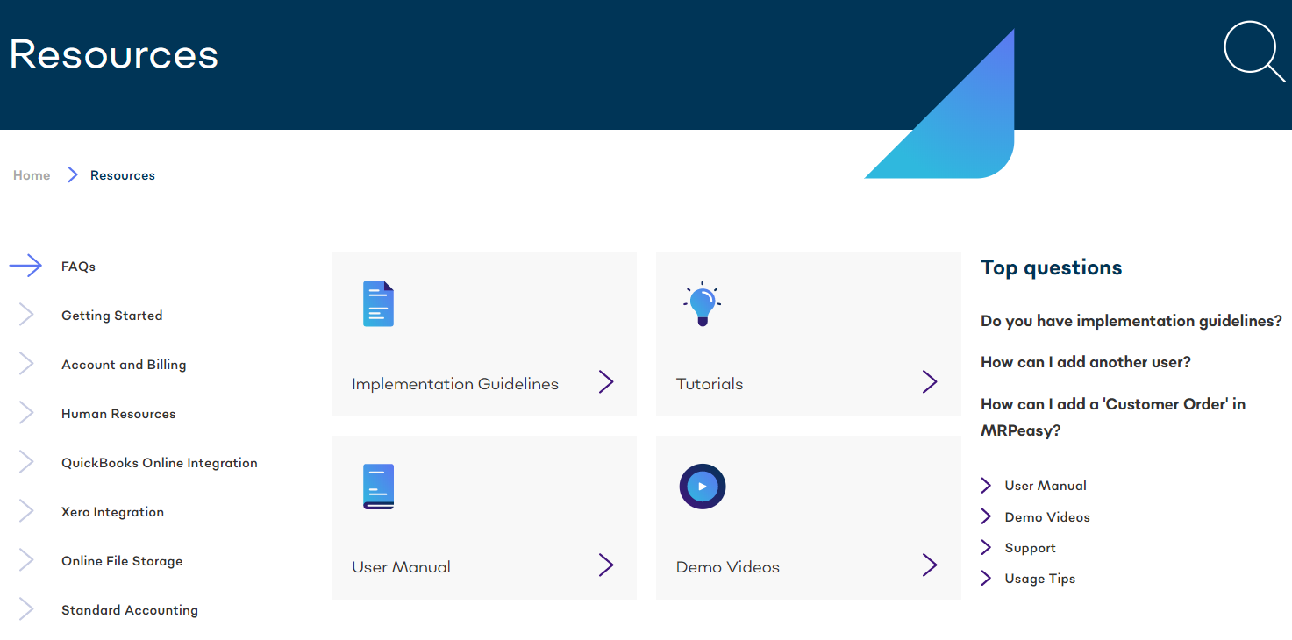This screenshot has width=1292, height=640.
Task: Click the breadcrumb chevron after Home
Action: tap(73, 175)
